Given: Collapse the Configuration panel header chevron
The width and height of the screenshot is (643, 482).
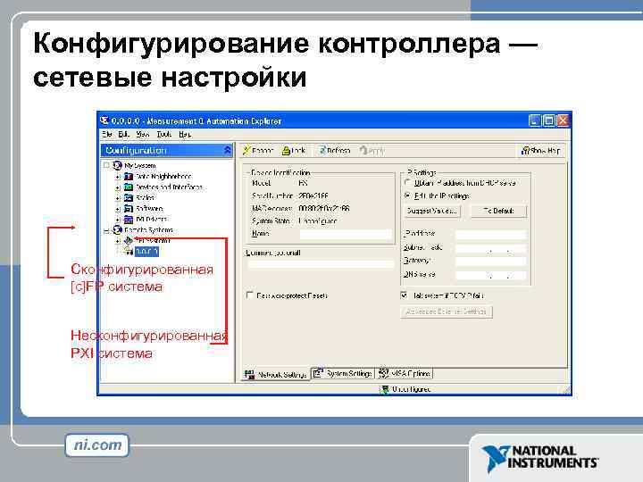Looking at the screenshot, I should coord(227,150).
